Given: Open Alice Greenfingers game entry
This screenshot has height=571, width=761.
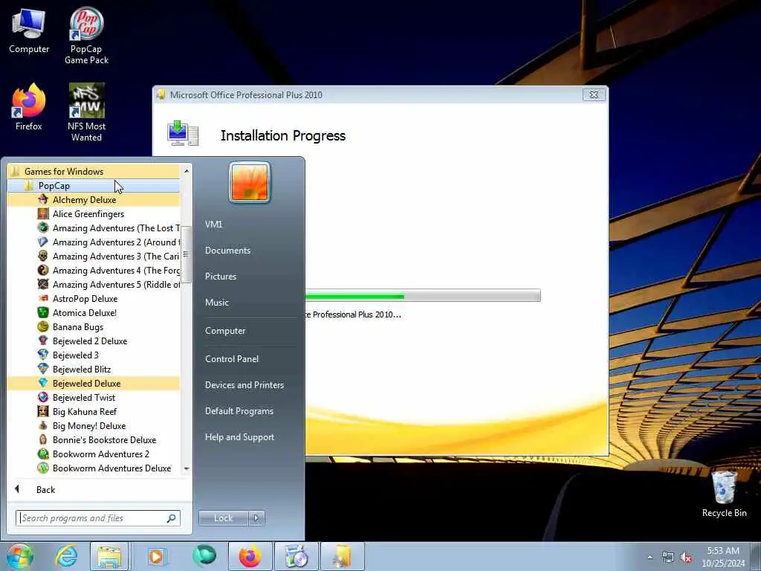Looking at the screenshot, I should 93,213.
